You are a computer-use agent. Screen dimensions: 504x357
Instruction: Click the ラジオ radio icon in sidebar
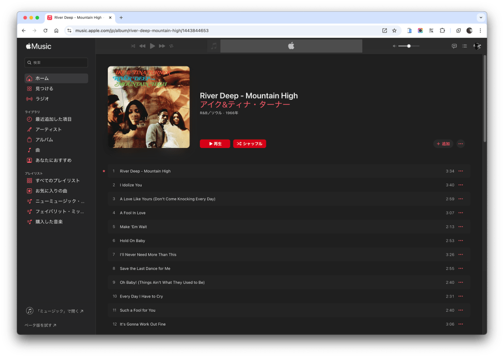pyautogui.click(x=30, y=99)
